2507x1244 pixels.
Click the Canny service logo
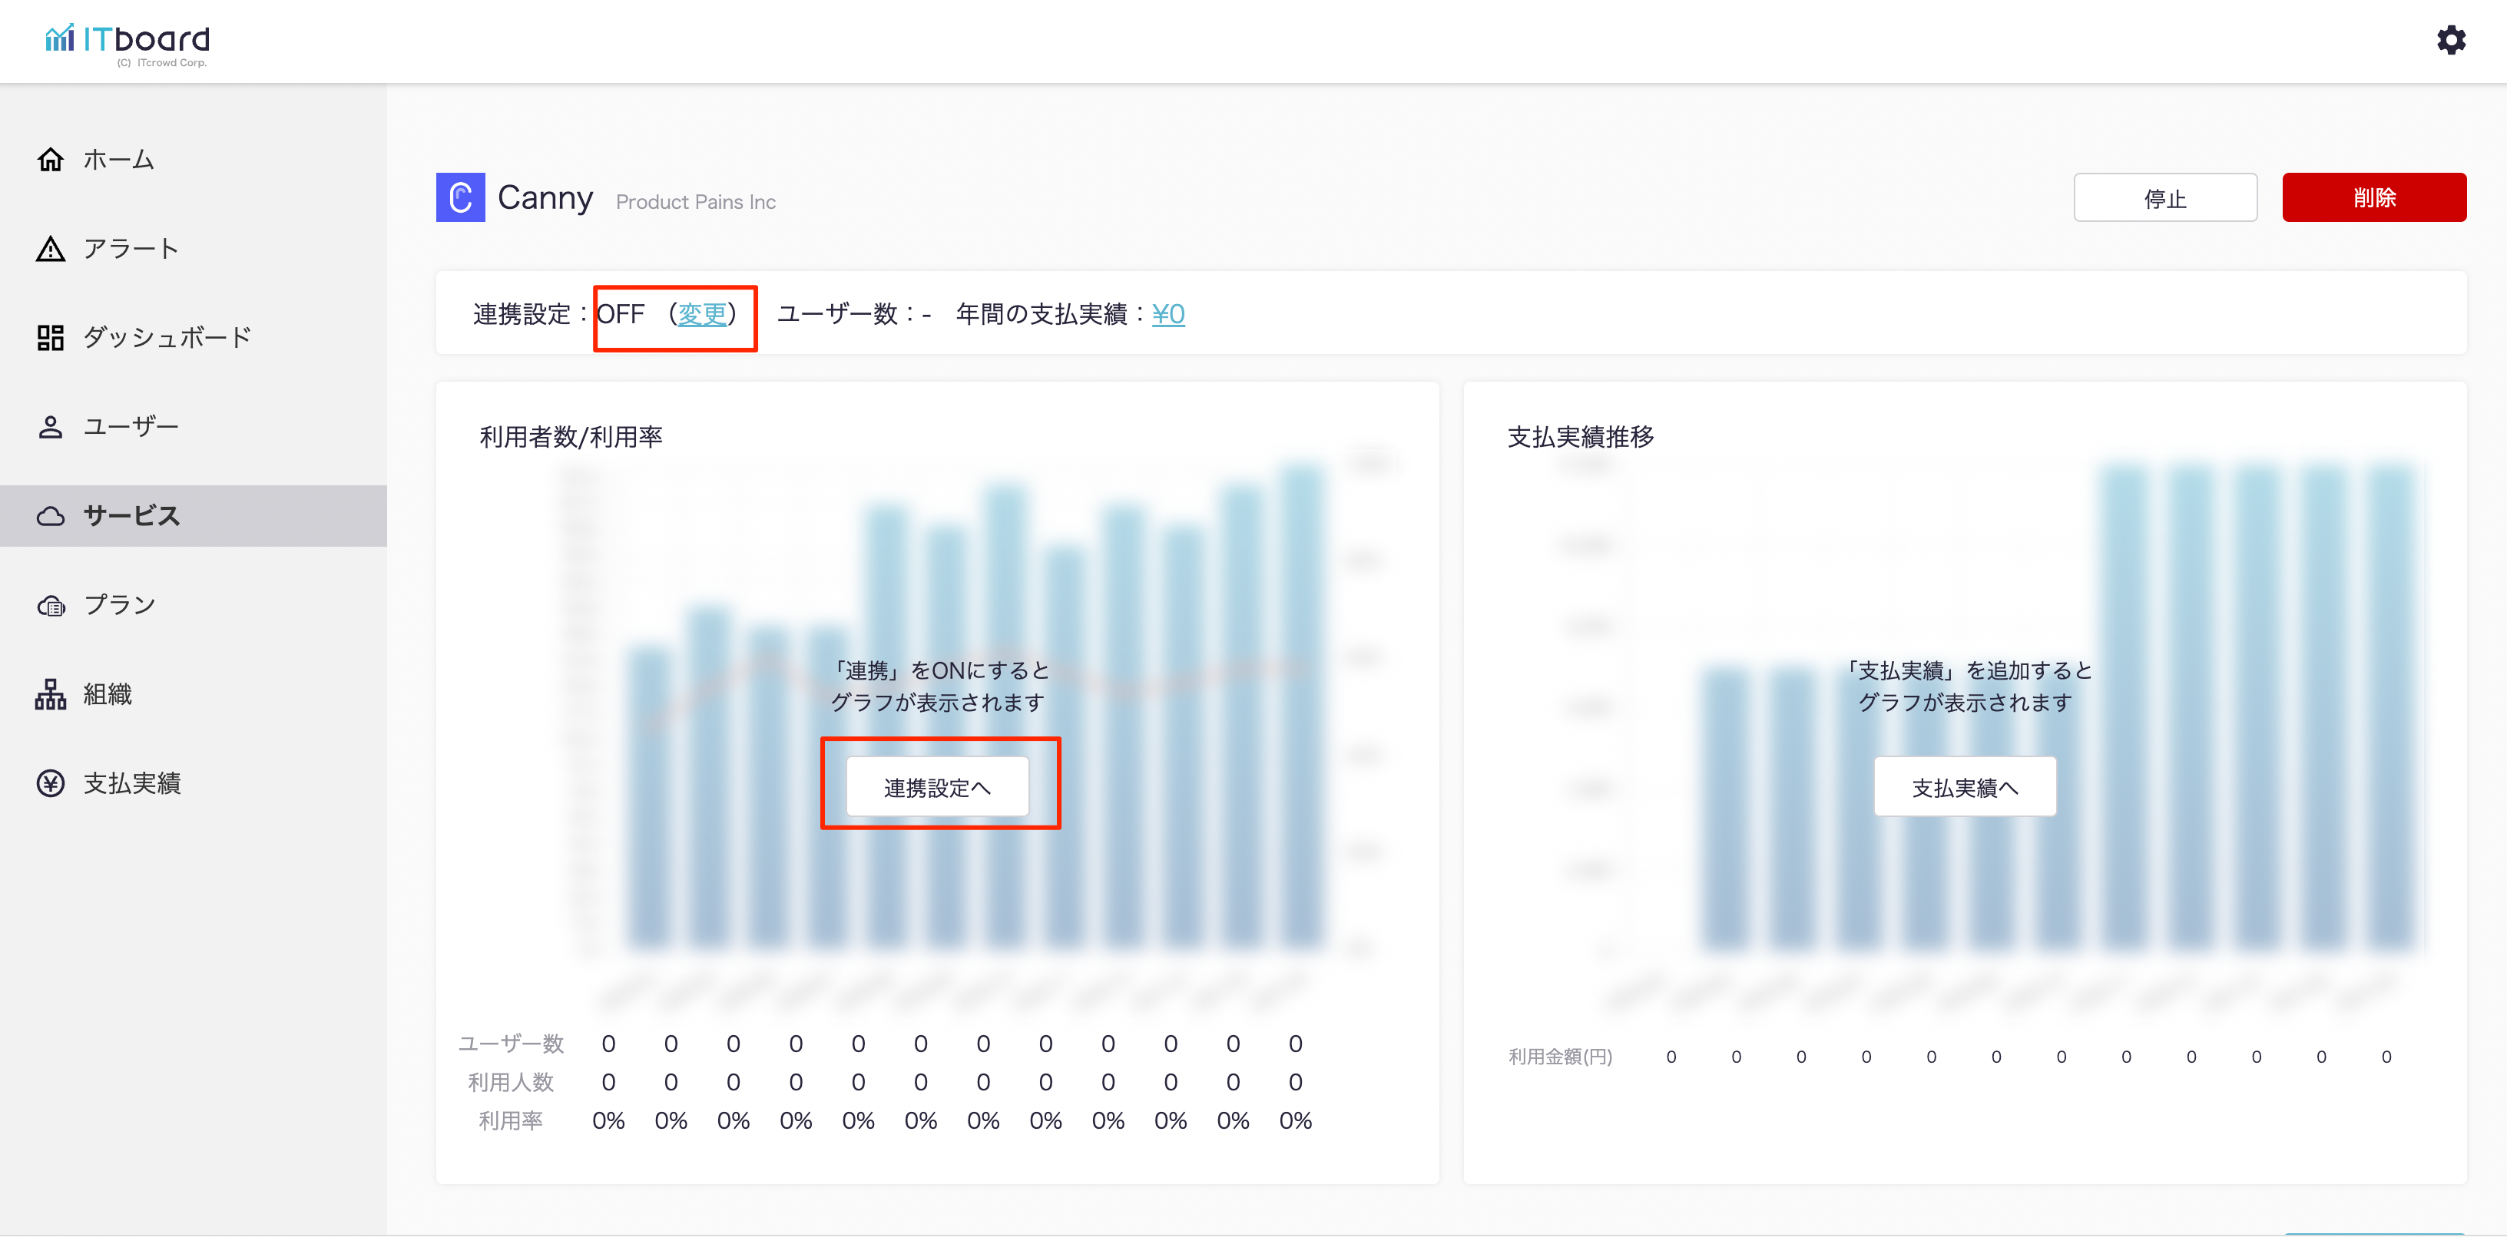pos(460,197)
